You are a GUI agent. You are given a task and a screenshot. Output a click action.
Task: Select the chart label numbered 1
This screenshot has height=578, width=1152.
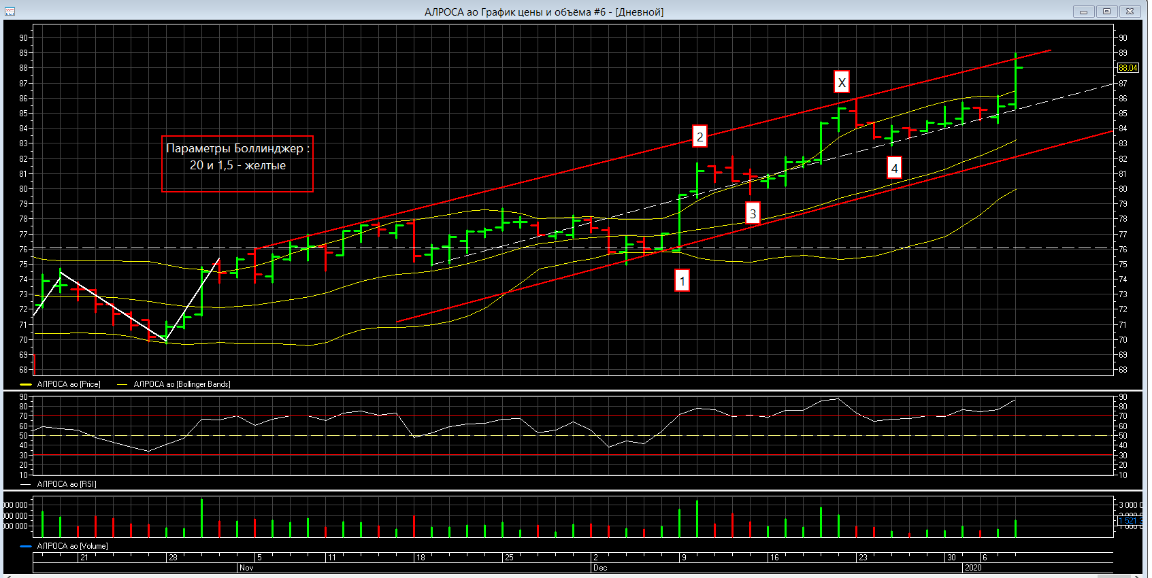pyautogui.click(x=682, y=280)
